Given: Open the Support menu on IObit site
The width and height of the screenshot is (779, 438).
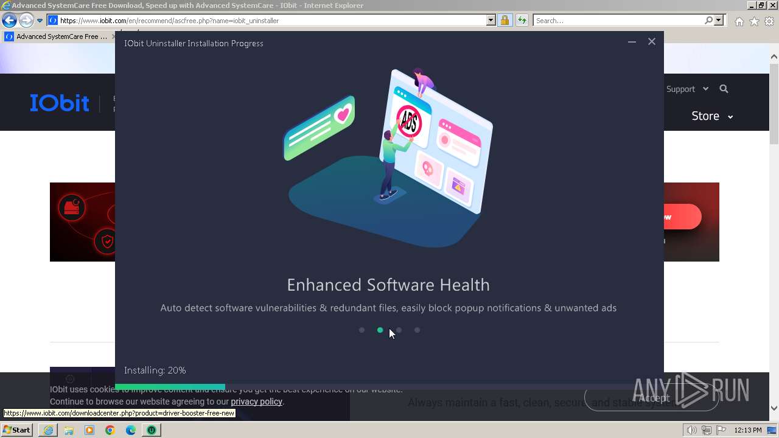Looking at the screenshot, I should pos(687,89).
